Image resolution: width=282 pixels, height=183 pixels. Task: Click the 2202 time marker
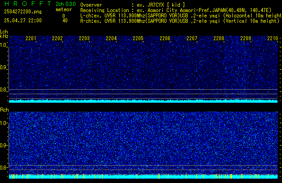point(57,38)
